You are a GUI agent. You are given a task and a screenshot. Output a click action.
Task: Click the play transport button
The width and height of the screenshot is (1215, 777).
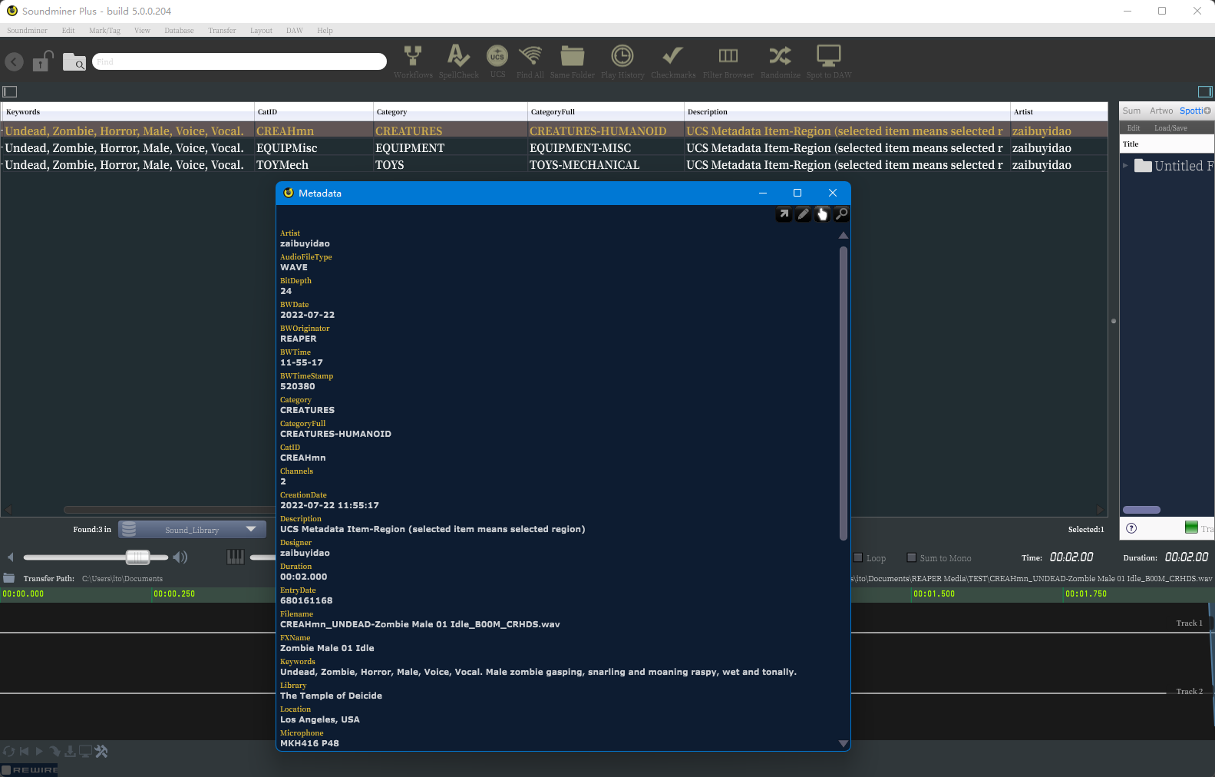pyautogui.click(x=39, y=752)
